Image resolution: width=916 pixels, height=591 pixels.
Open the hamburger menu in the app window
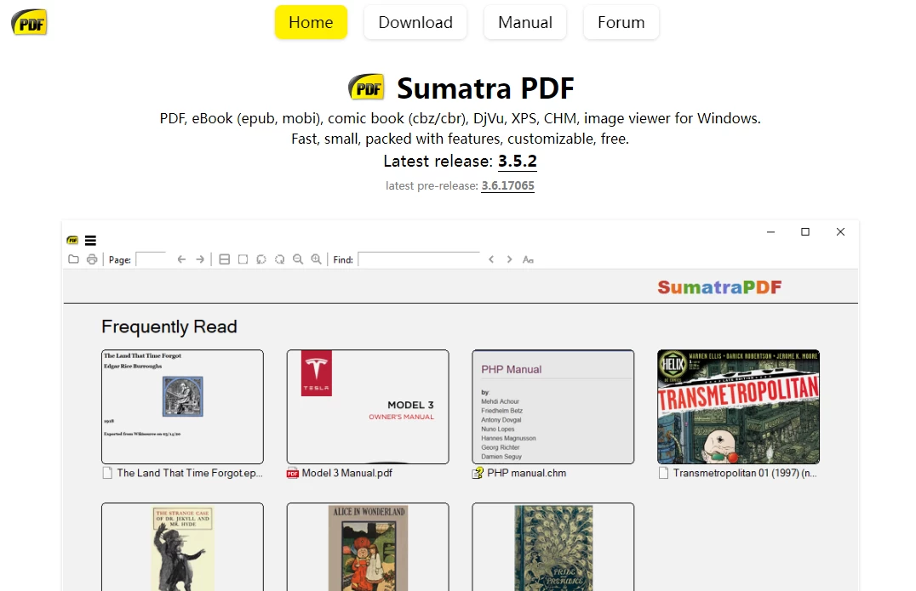pyautogui.click(x=90, y=241)
